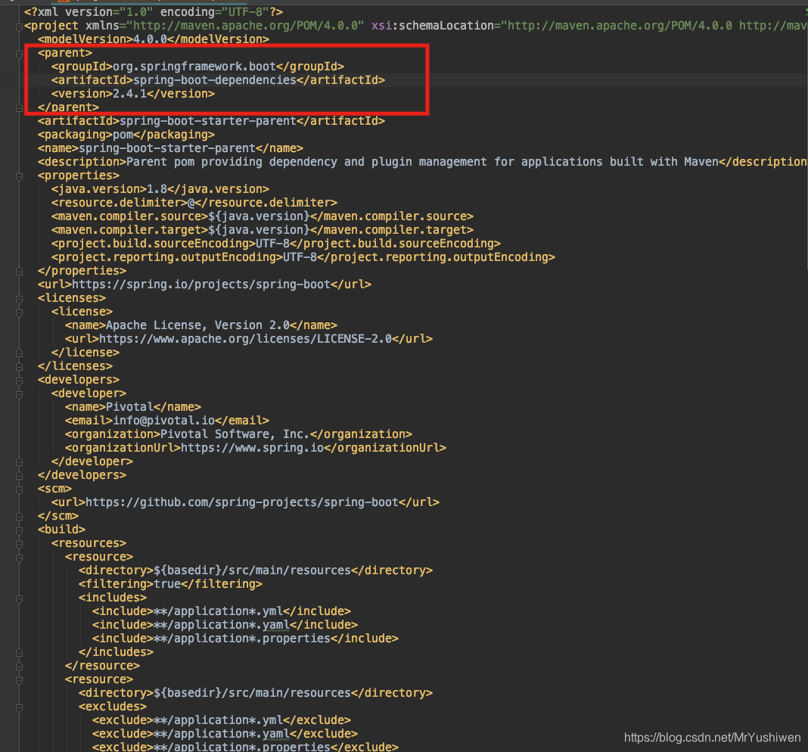
Task: Click fold marker beside </licenses> closing tag
Action: coord(19,366)
